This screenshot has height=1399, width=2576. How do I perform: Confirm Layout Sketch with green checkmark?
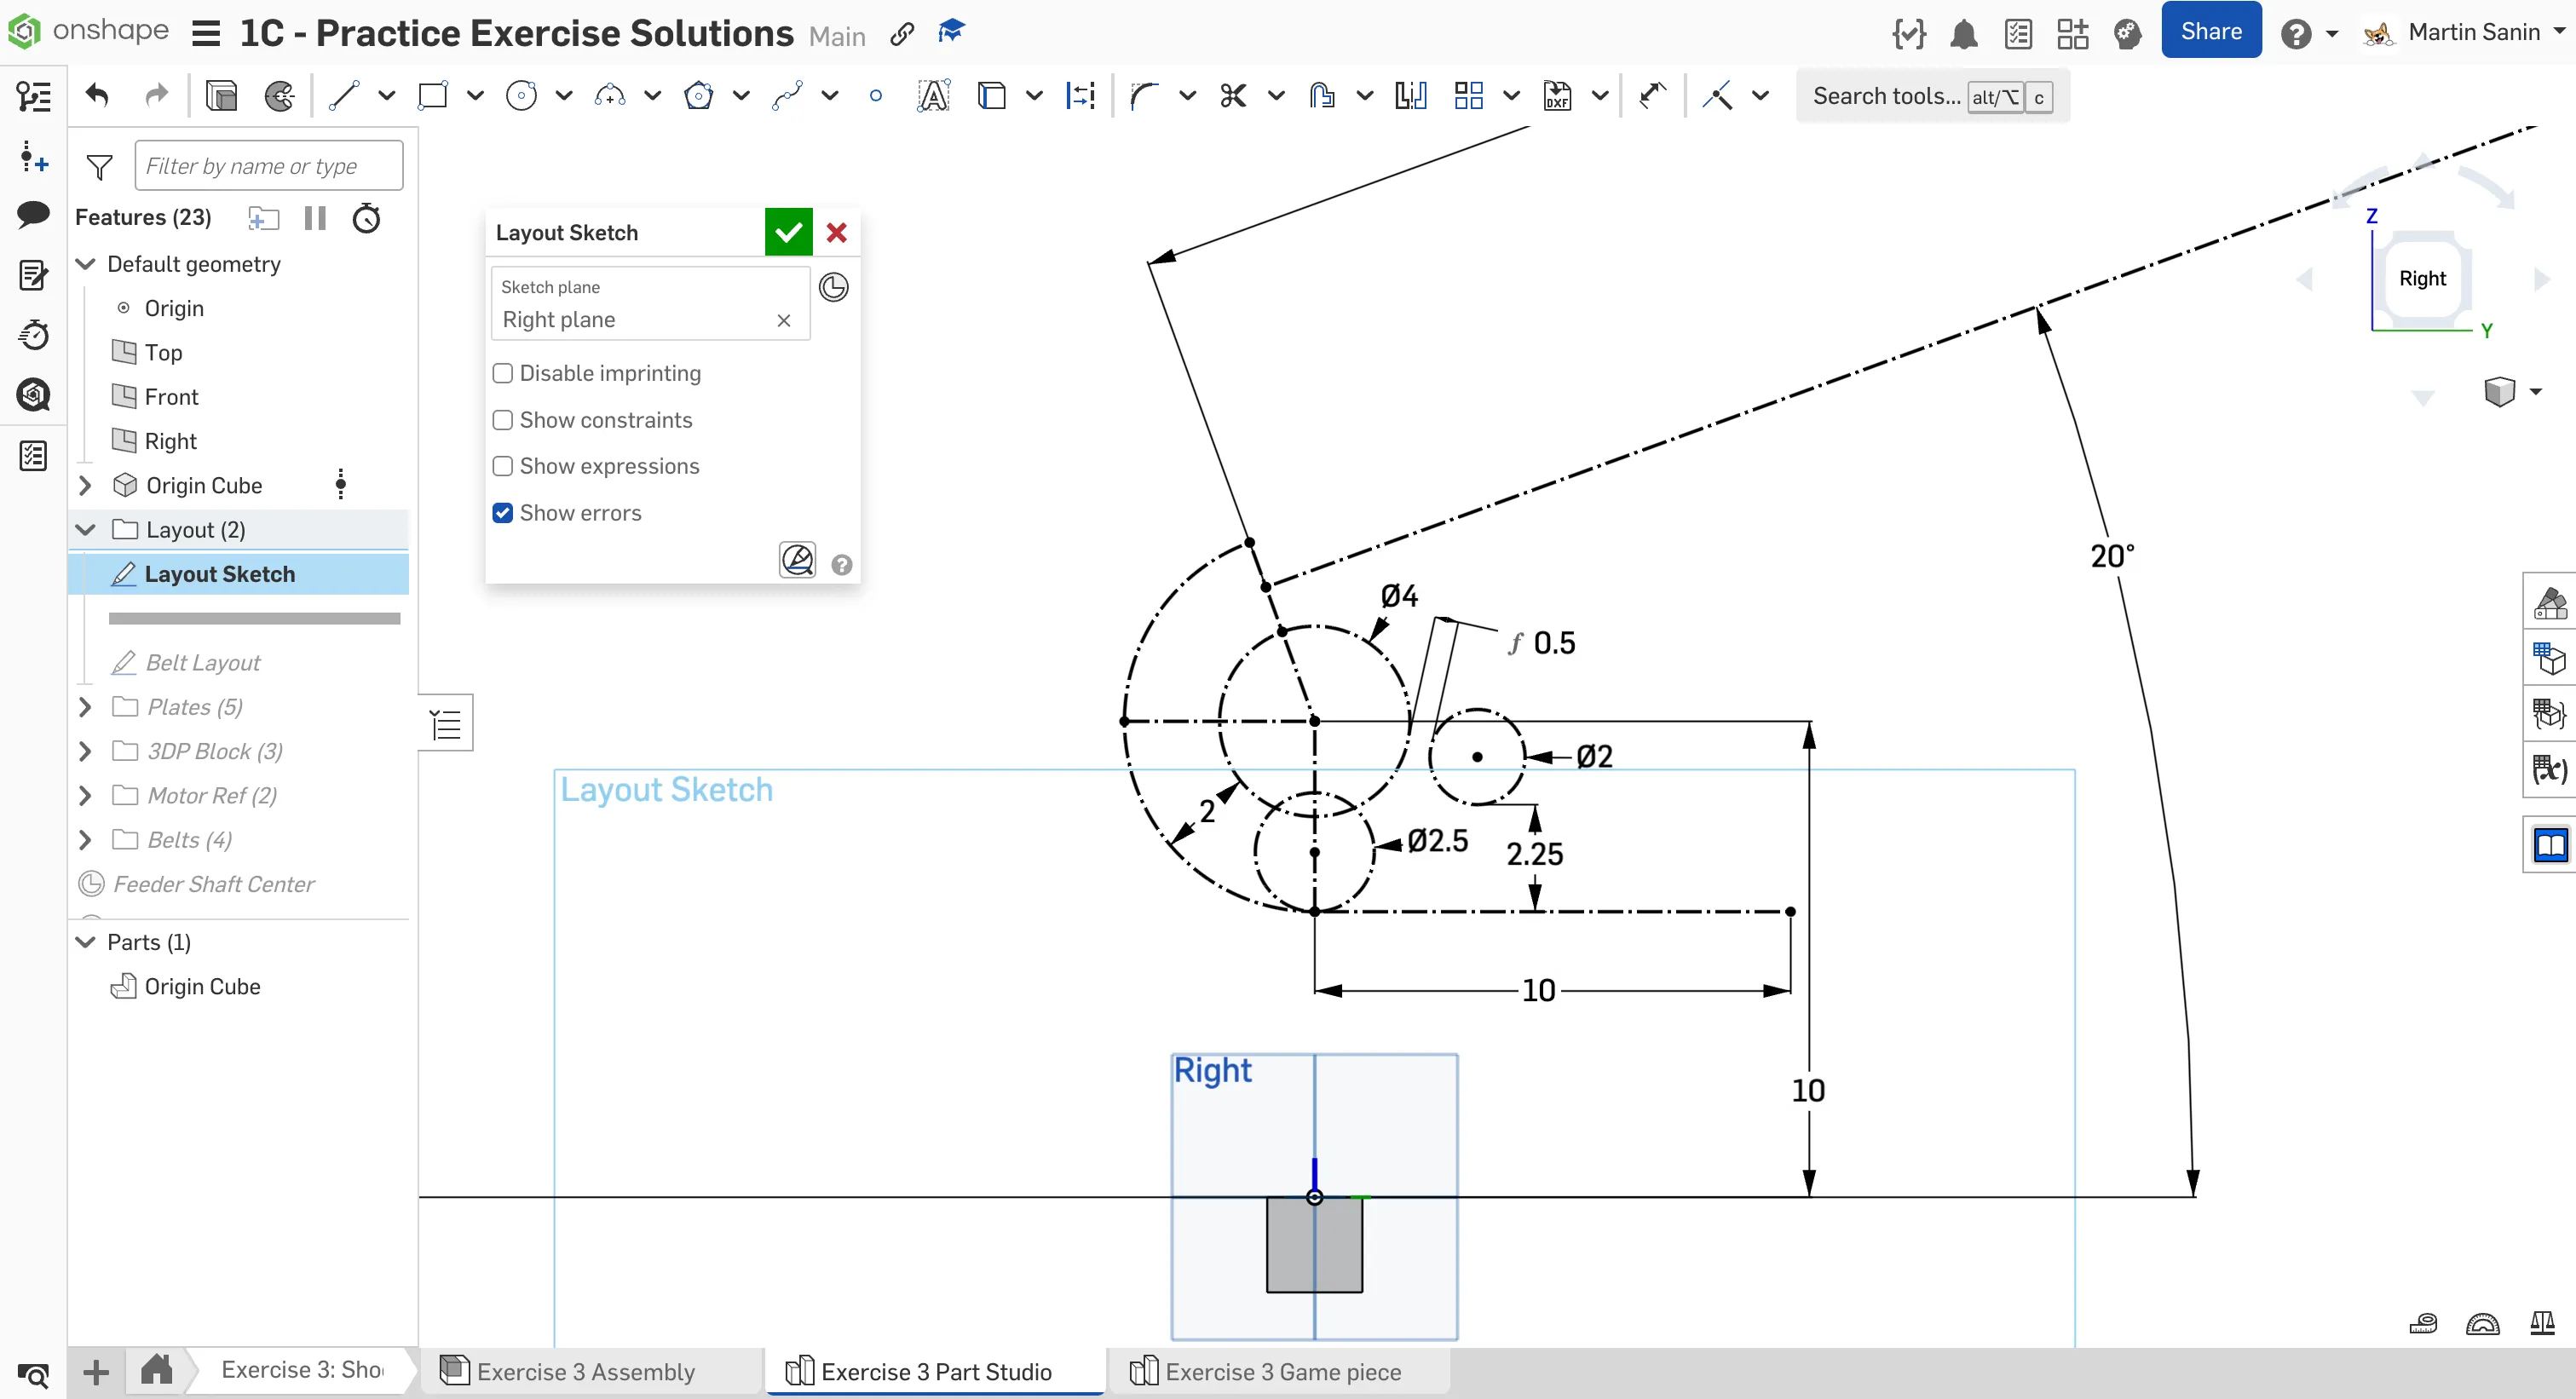[x=788, y=232]
